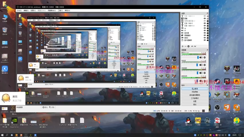
Task: Move source down with the down arrow
Action: (195, 46)
